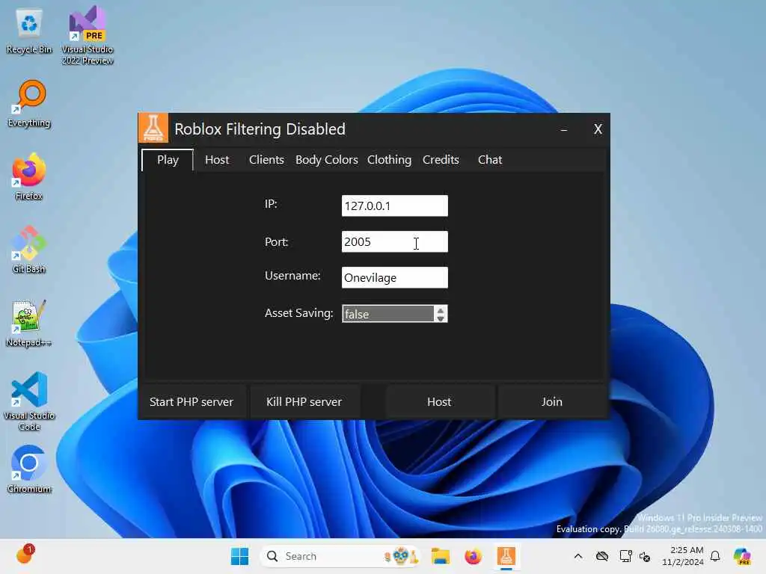Open the Recycle Bin desktop icon
The width and height of the screenshot is (766, 574).
click(29, 31)
